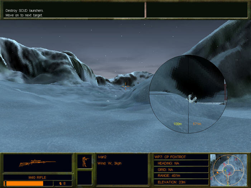Click the enemy soldier in the scope
The image size is (251, 188).
[192, 99]
